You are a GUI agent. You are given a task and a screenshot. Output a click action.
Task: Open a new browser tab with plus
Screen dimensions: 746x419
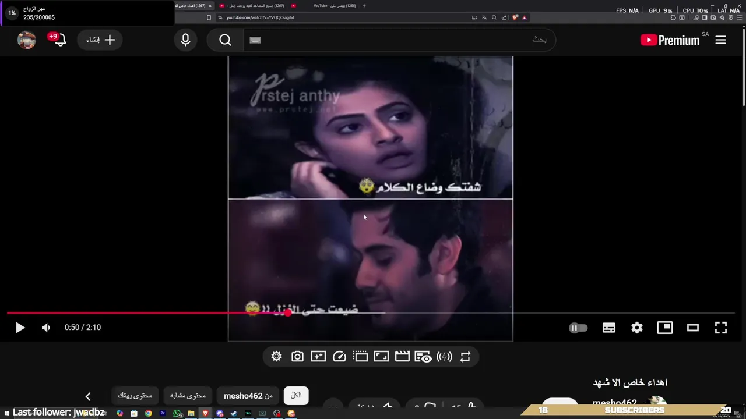coord(364,6)
